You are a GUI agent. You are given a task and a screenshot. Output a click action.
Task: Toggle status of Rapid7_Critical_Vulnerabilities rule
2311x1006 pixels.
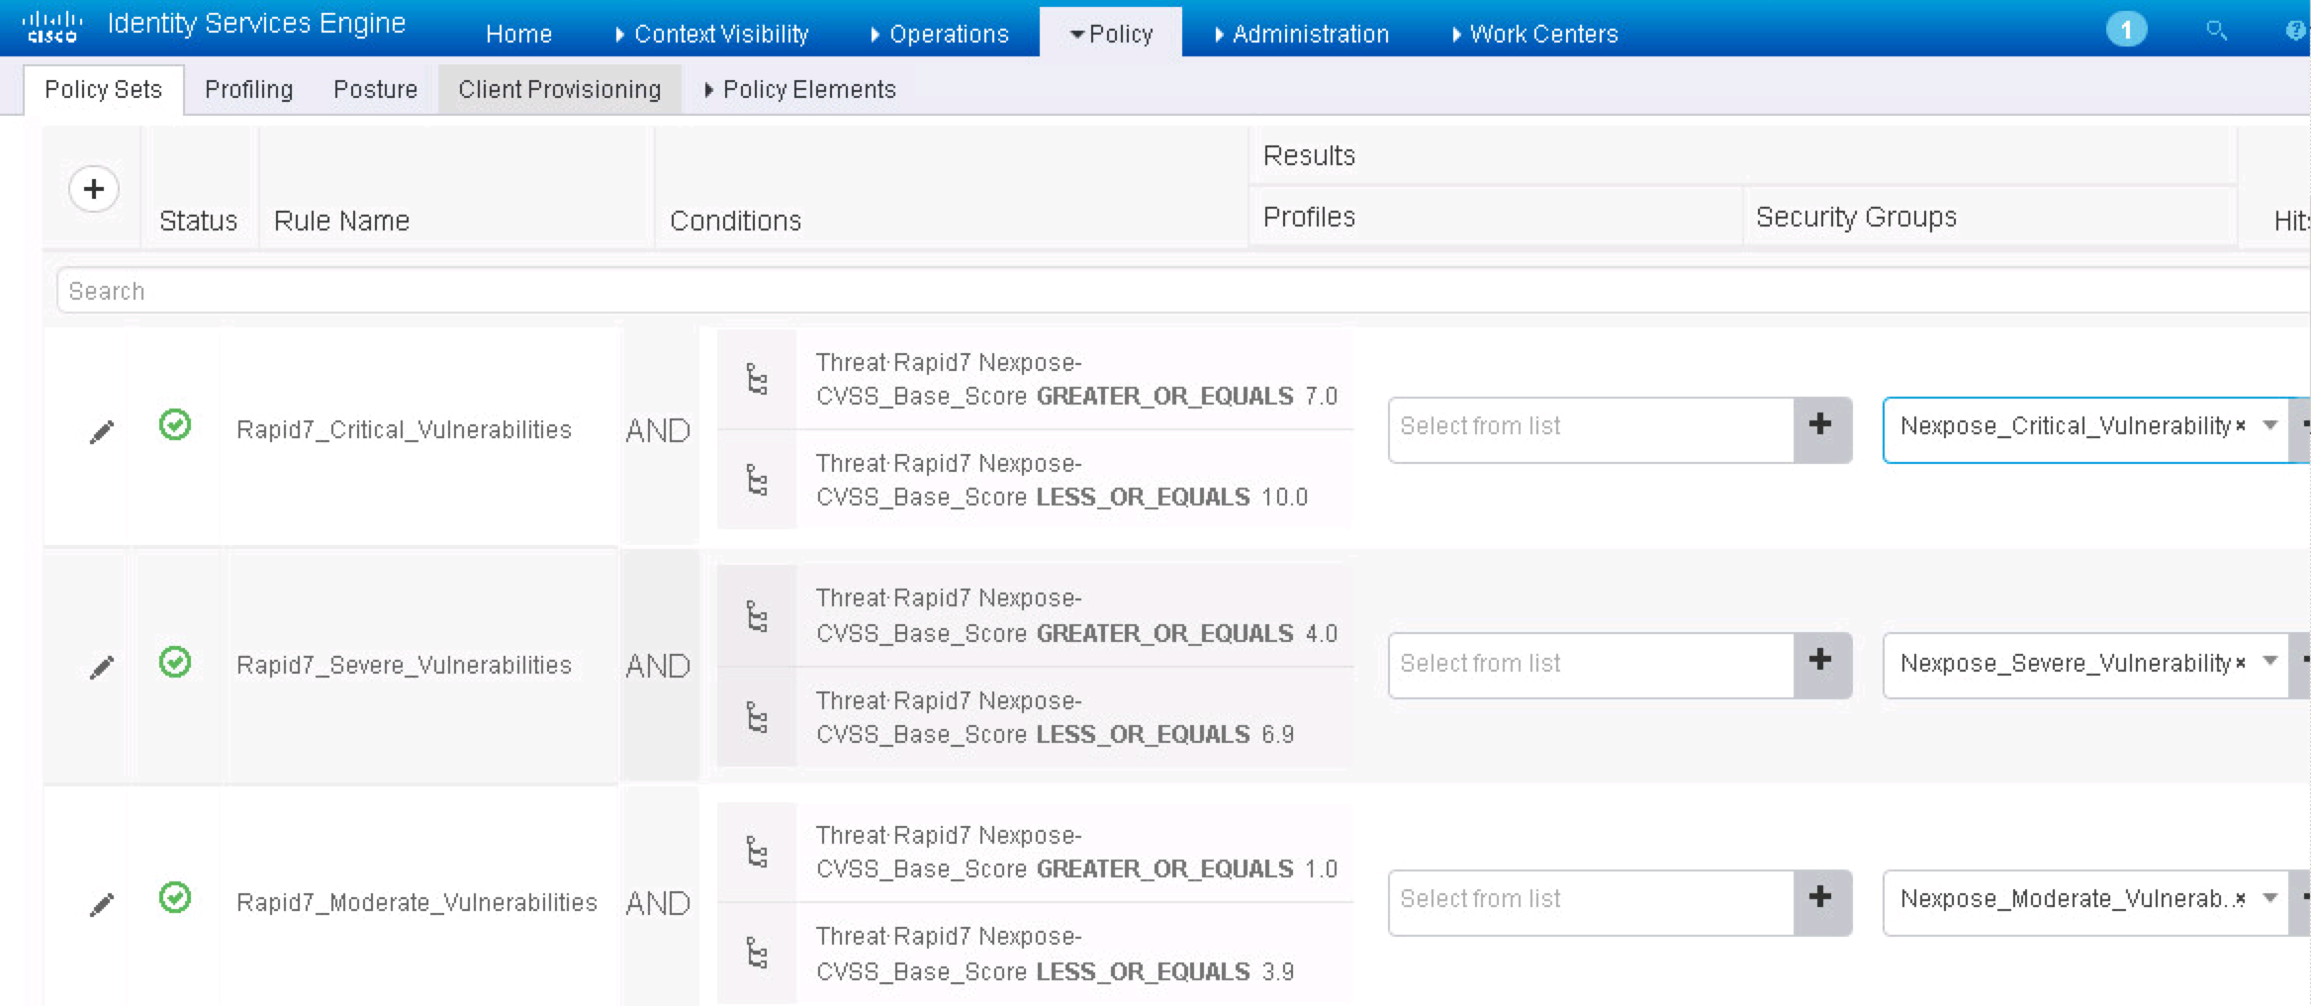[175, 425]
